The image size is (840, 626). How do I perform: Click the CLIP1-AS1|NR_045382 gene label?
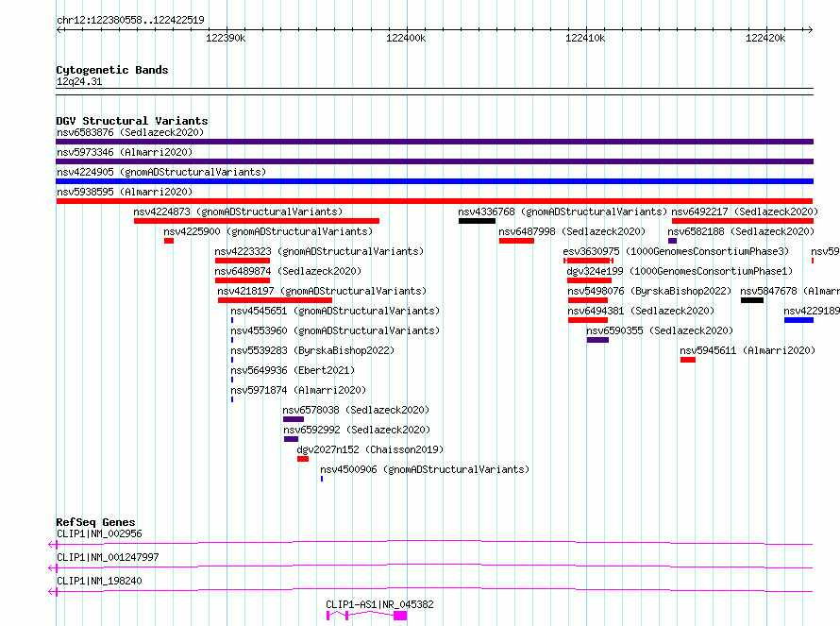379,604
